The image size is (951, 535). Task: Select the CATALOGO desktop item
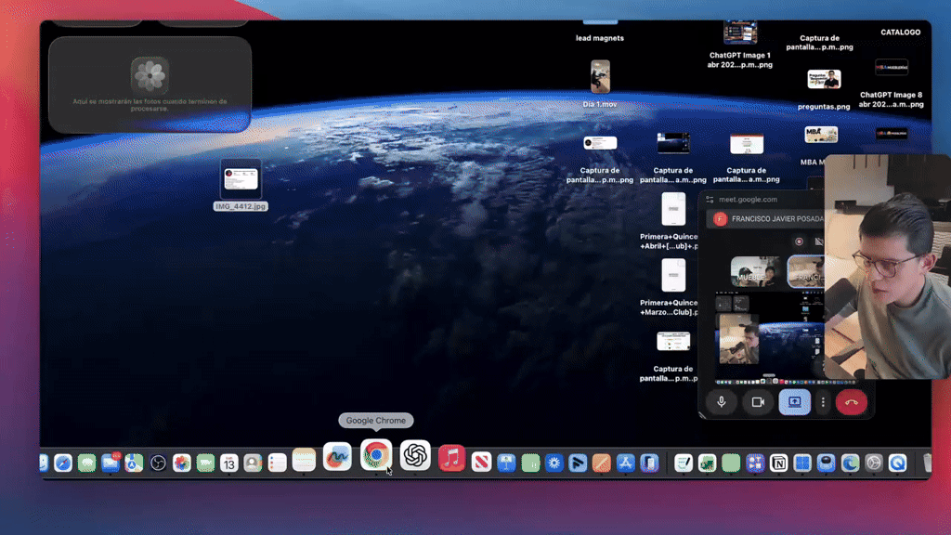pos(900,33)
